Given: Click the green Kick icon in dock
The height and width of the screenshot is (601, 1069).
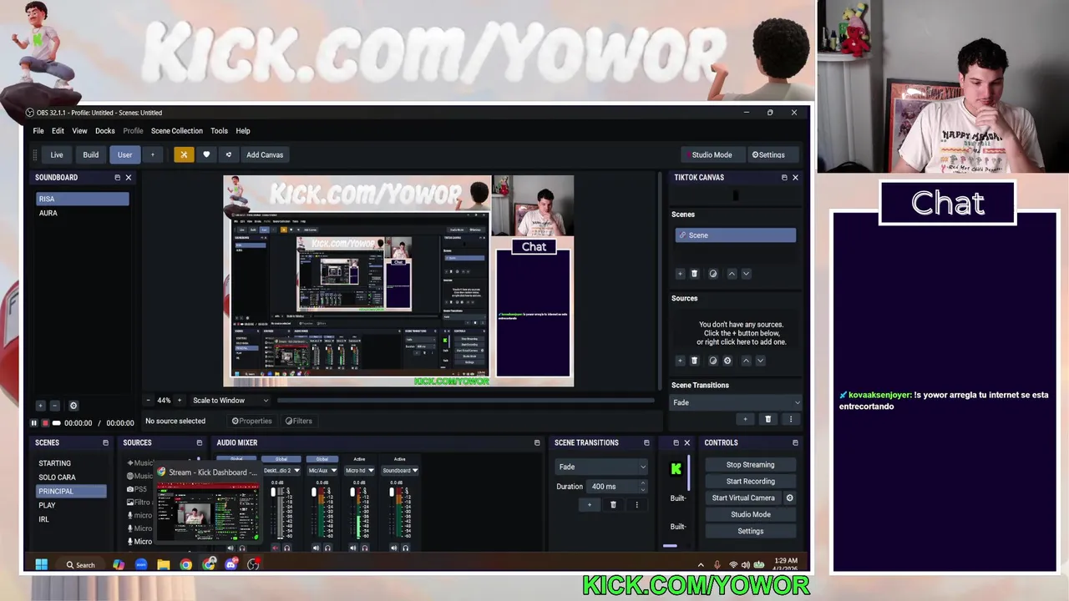Looking at the screenshot, I should [676, 468].
